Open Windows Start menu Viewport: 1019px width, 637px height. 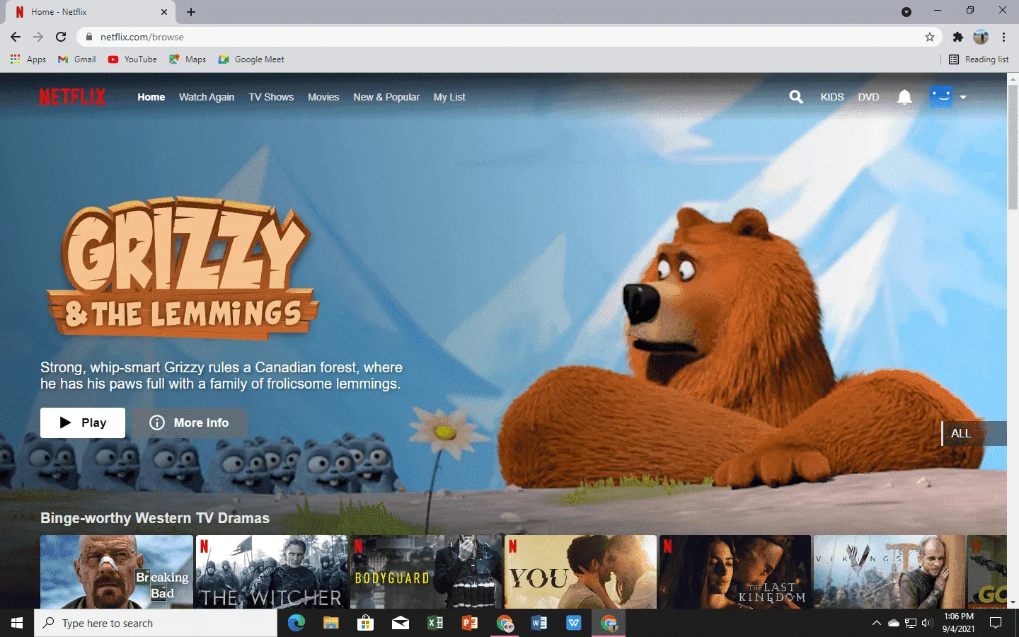[x=17, y=624]
